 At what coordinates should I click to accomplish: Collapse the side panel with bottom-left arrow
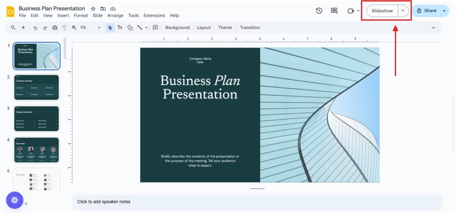pyautogui.click(x=26, y=203)
